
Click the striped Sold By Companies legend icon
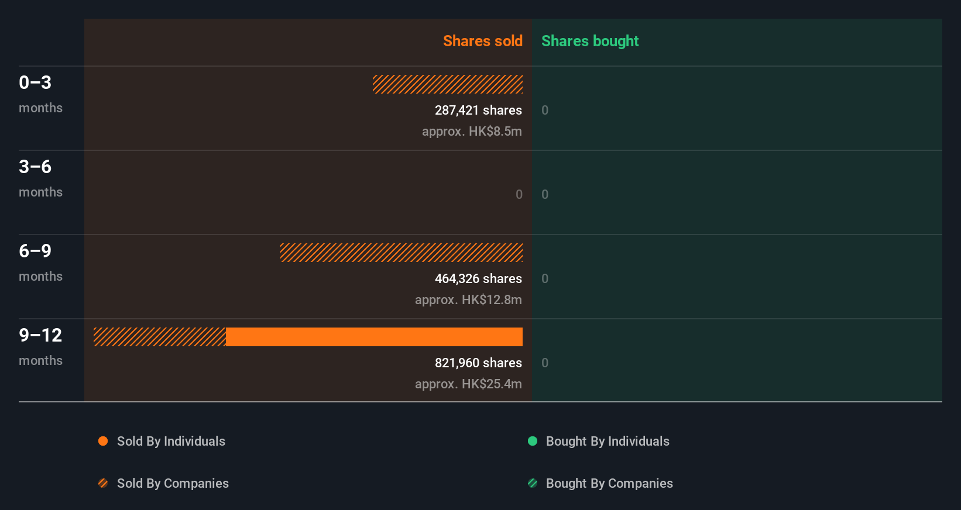(103, 483)
